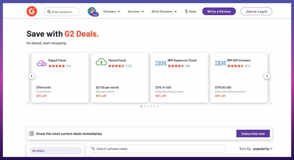The width and height of the screenshot is (294, 160).
Task: Go back with left carousel arrow
Action: [x=32, y=76]
